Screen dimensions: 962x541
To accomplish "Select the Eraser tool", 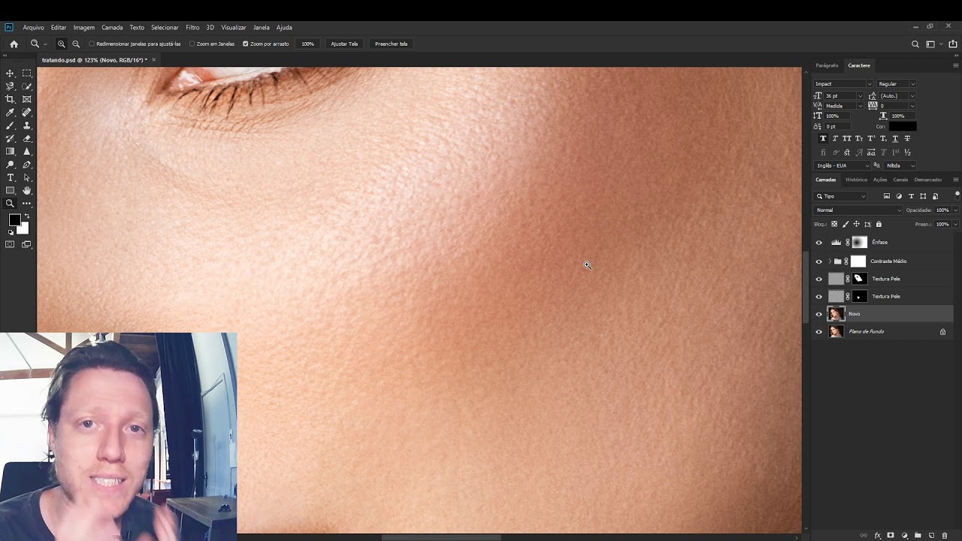I will click(27, 138).
